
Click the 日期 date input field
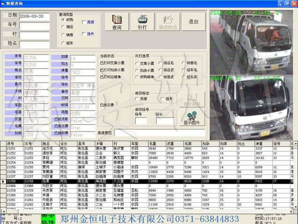(37, 15)
